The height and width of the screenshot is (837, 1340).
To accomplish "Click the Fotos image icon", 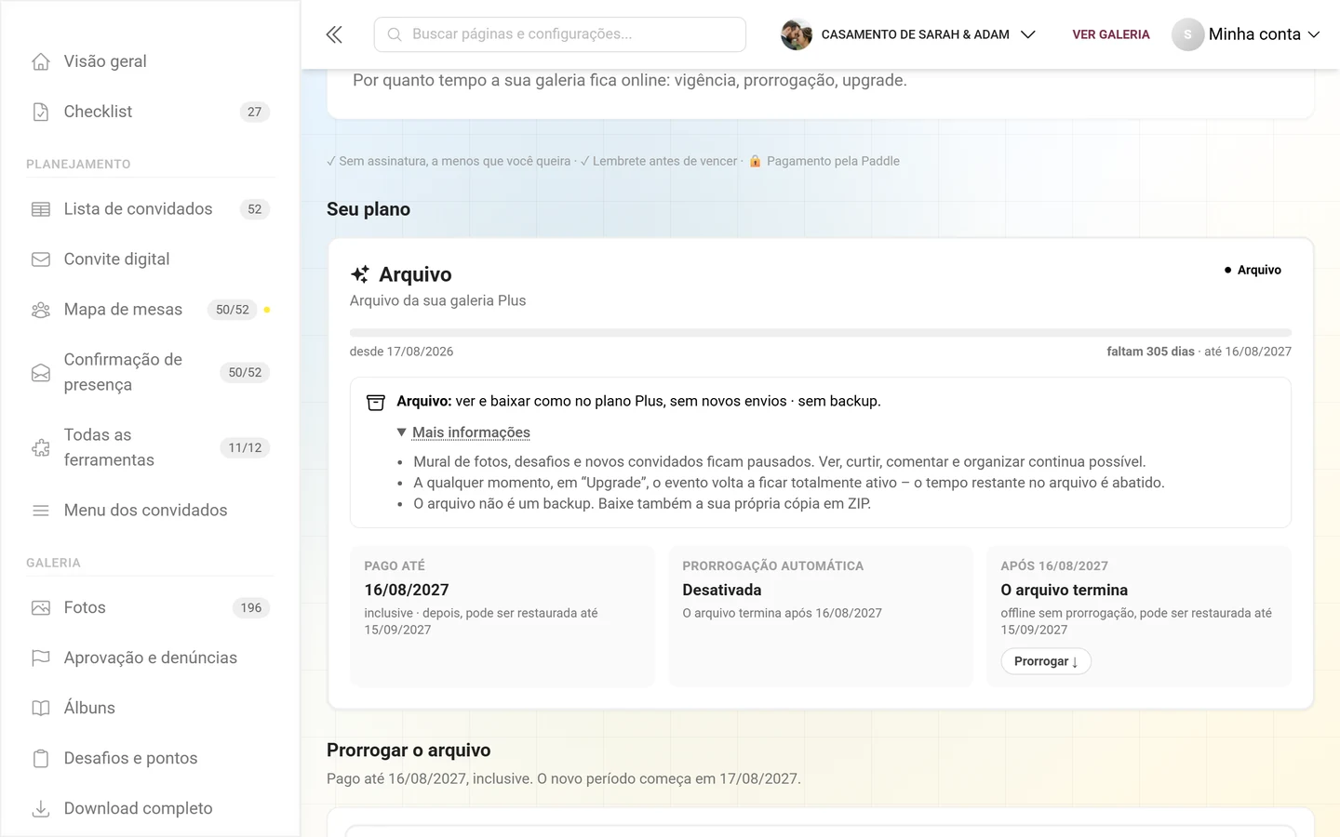I will [41, 608].
